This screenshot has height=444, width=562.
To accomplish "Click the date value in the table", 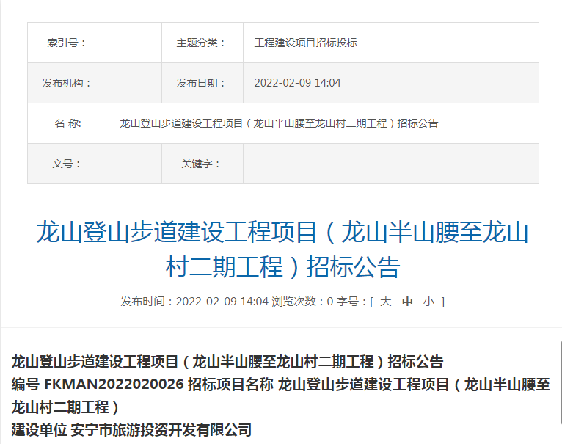I will [x=297, y=83].
